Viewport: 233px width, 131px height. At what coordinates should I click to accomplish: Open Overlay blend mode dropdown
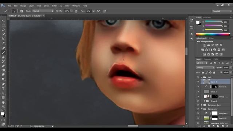point(205,68)
